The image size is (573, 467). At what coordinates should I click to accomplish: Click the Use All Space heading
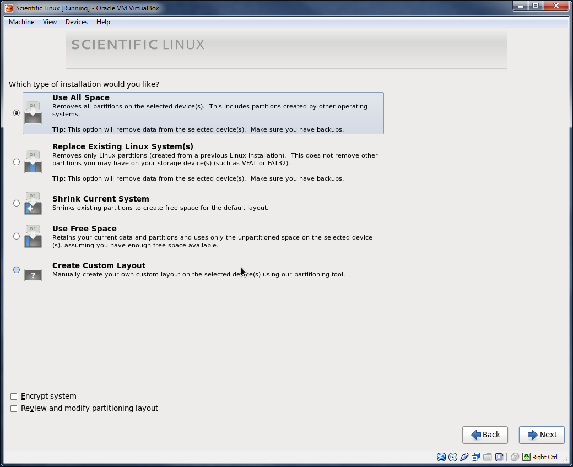pyautogui.click(x=81, y=97)
